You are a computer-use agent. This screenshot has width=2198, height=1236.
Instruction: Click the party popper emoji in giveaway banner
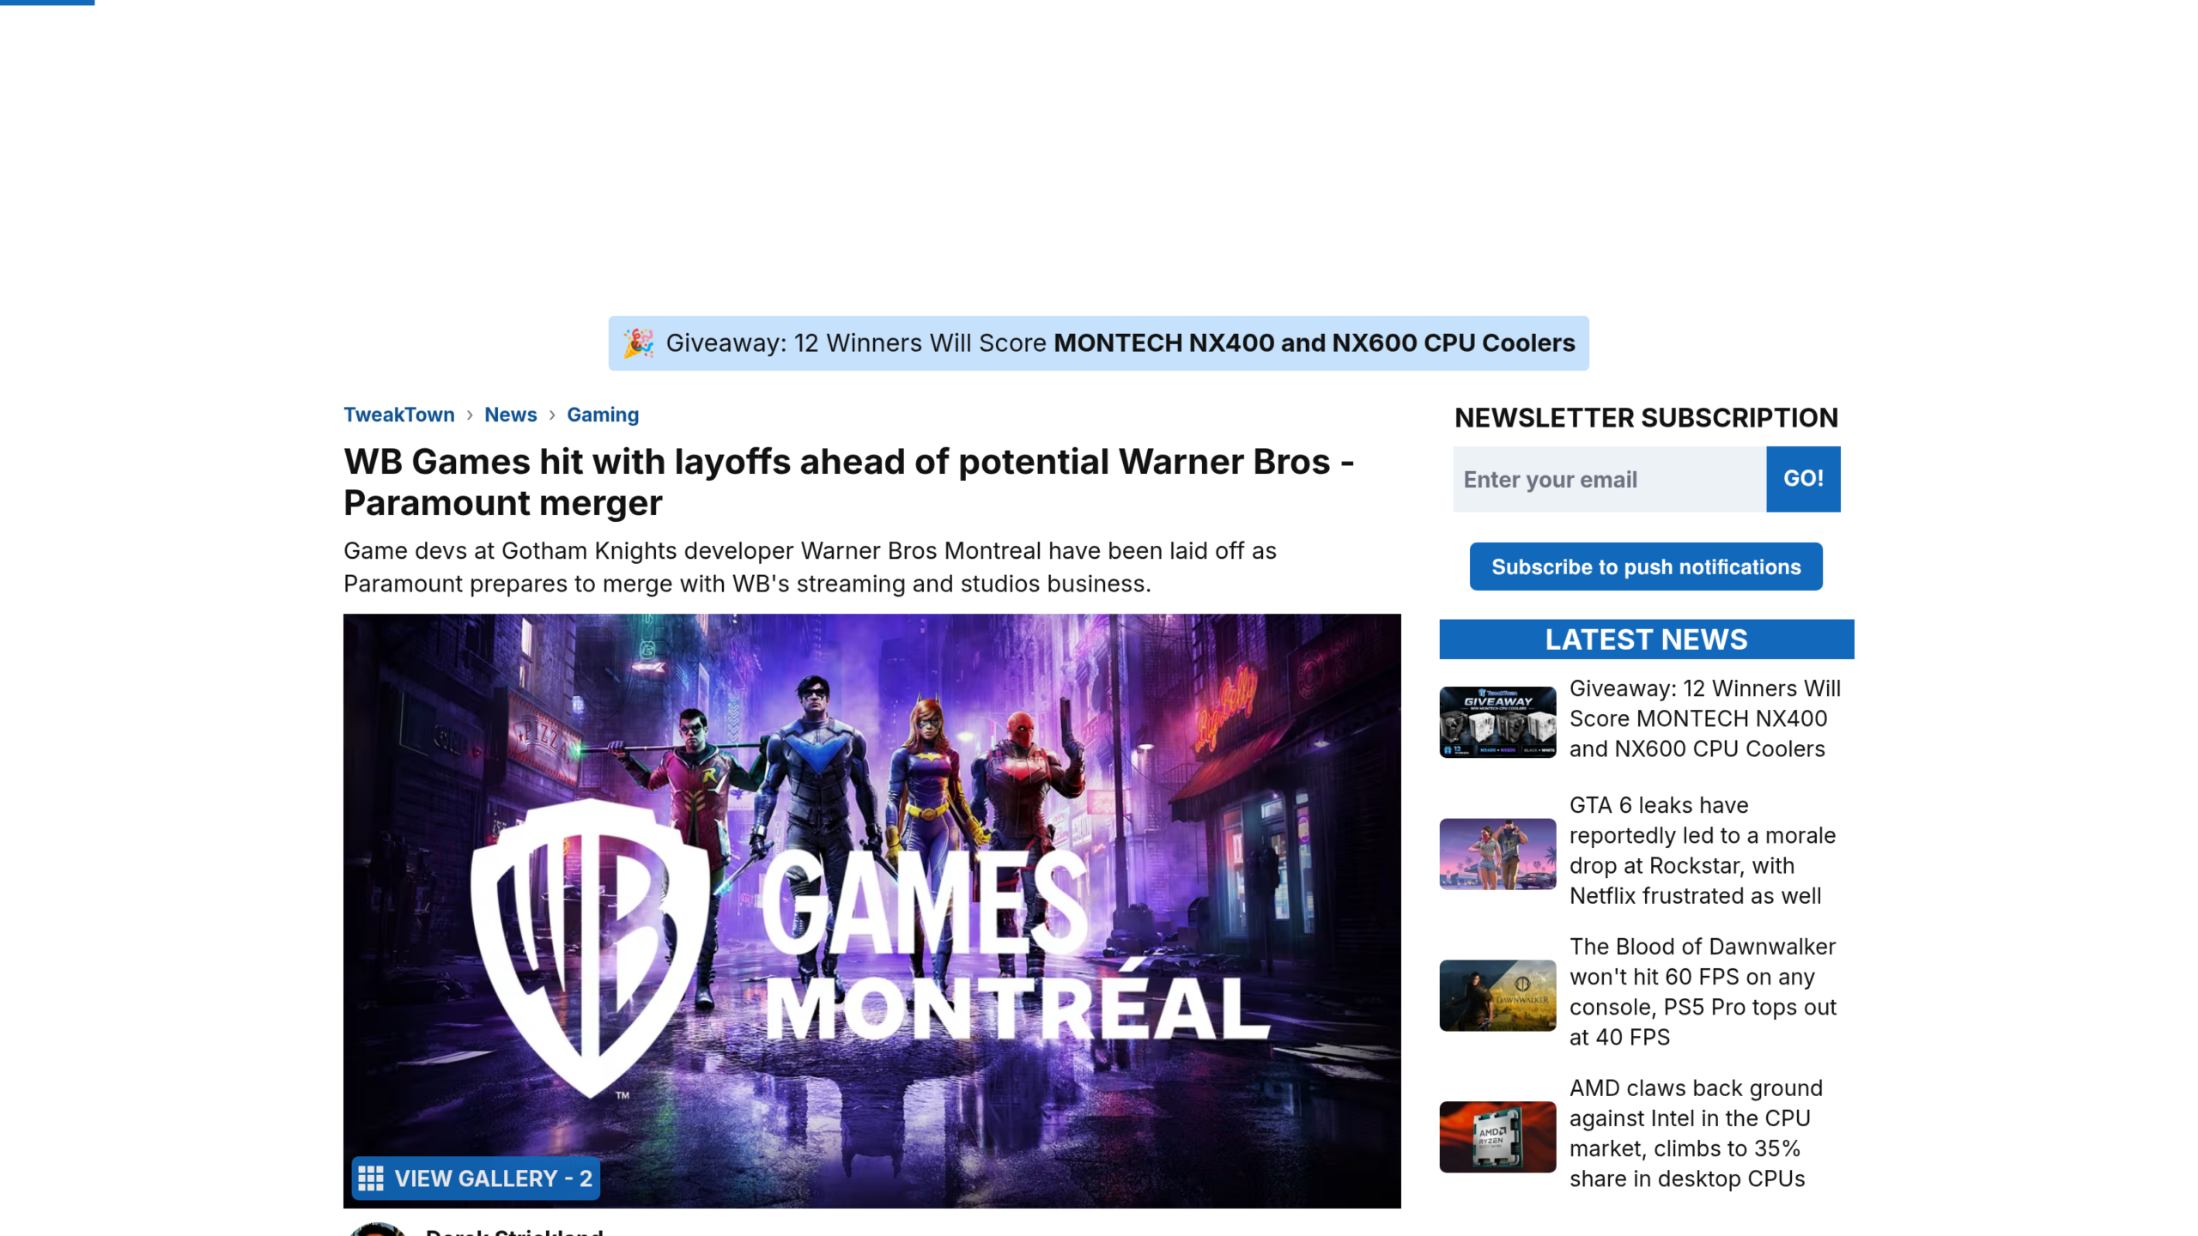638,343
